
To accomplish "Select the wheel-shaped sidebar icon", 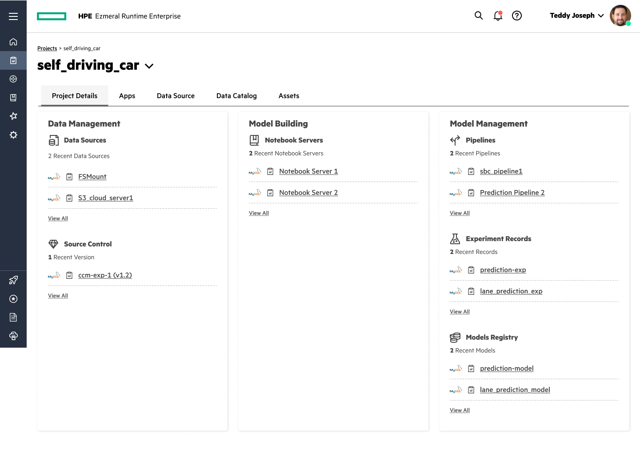I will click(13, 79).
